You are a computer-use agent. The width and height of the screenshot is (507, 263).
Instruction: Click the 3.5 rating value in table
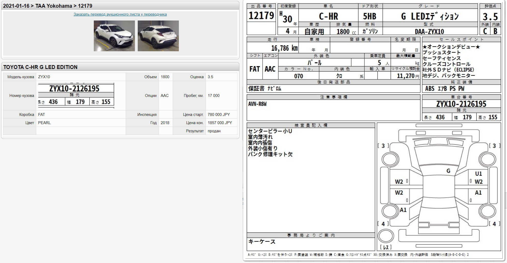pos(210,77)
